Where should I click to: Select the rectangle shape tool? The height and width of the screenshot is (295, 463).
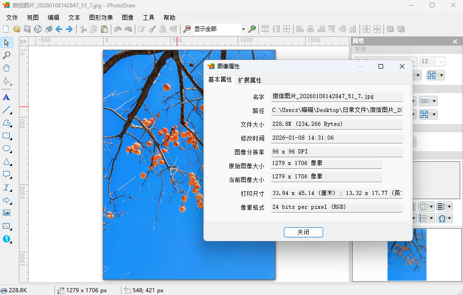point(6,136)
